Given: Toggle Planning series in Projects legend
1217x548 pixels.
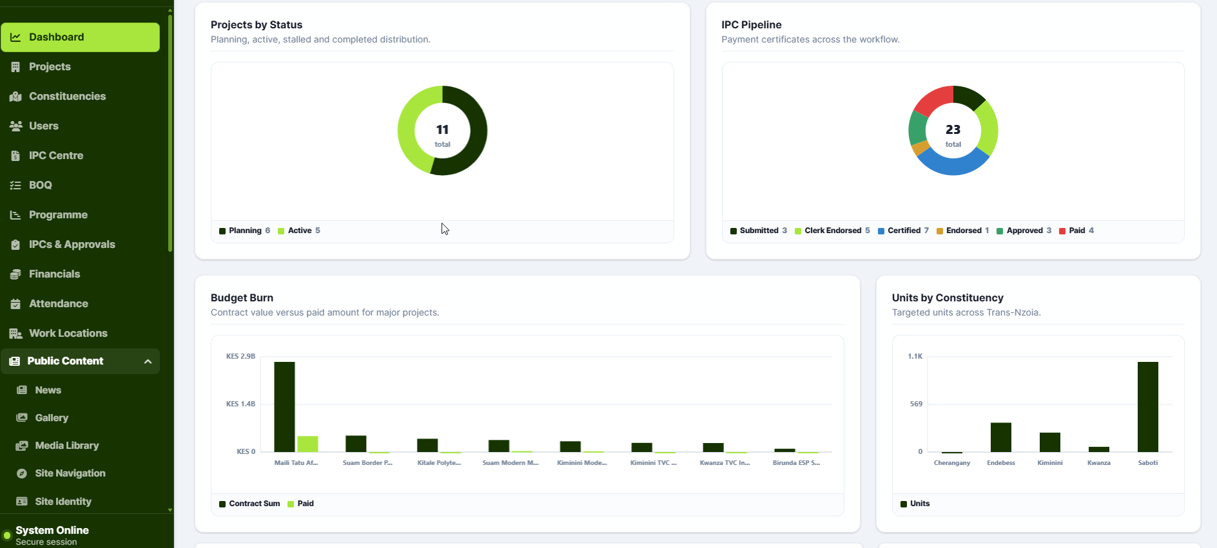Looking at the screenshot, I should 244,231.
